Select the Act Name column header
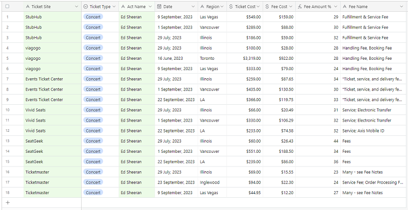 (x=137, y=7)
